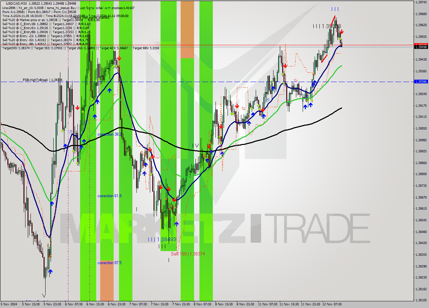
Task: Click the black 1.39498 current price tag
Action: [421, 47]
